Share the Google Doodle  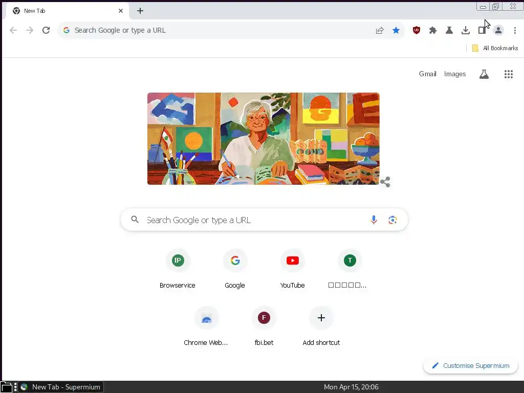coord(385,182)
